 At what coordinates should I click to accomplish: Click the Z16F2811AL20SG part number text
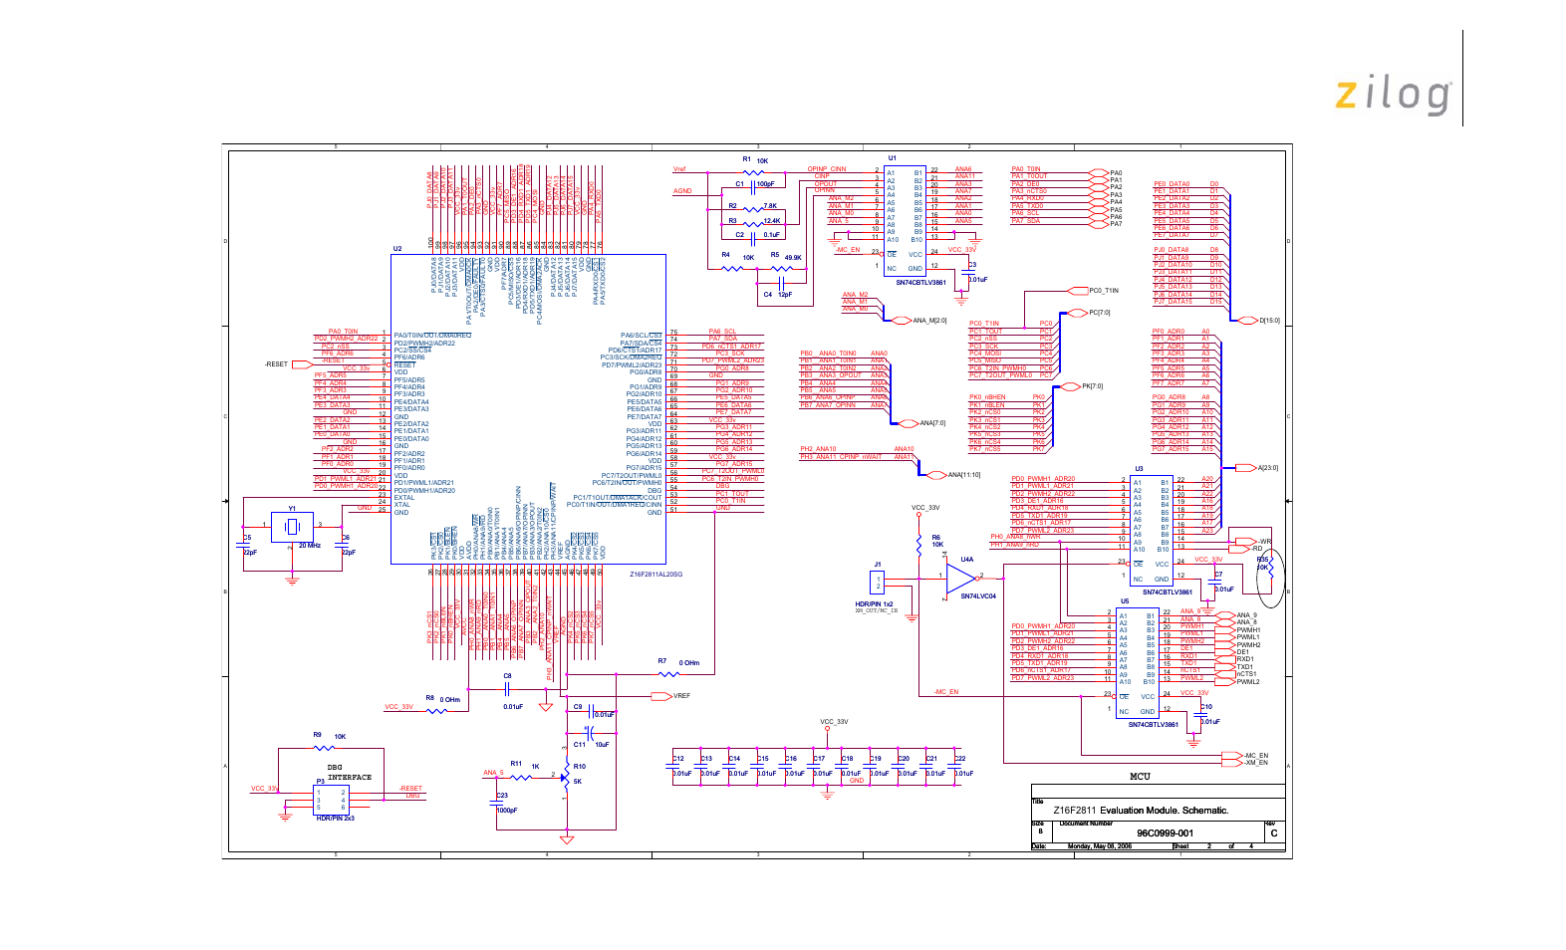coord(655,574)
